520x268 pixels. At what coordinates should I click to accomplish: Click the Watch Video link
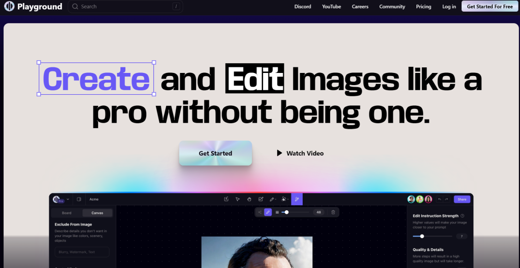[x=300, y=153]
